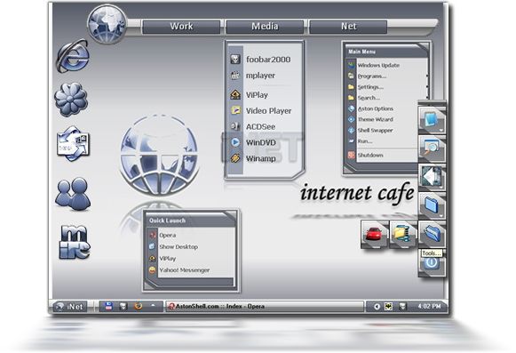Viewport: 516px width, 353px height.
Task: Click the blue folder sidebar panel button
Action: 432,205
